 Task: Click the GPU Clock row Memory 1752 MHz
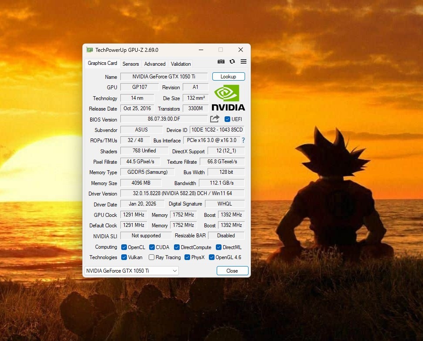[x=184, y=214]
